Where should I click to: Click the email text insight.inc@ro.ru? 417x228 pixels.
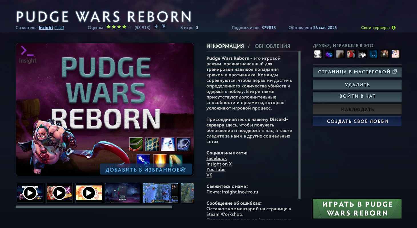[x=240, y=192]
